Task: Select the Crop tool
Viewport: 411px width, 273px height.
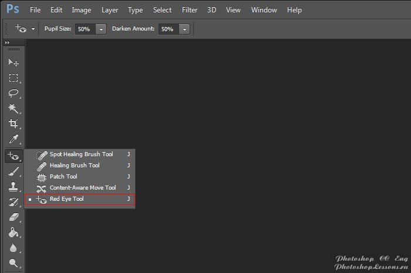Action: (x=13, y=124)
